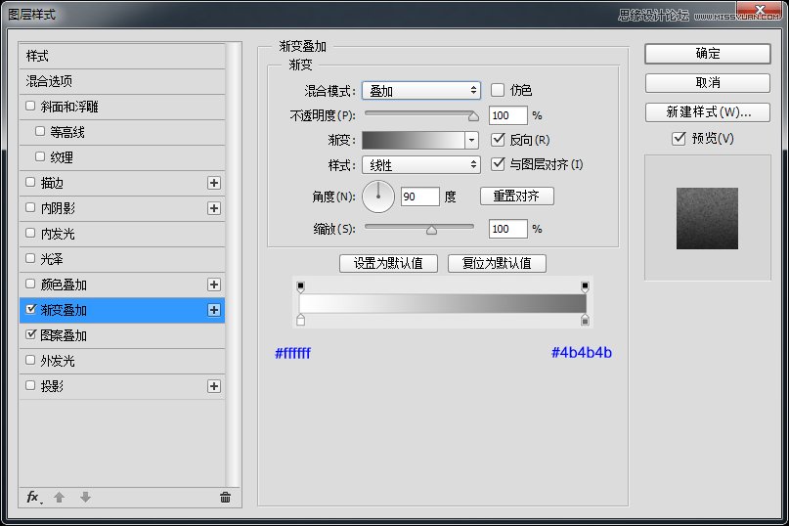Select the white color stop below gradient bar
This screenshot has height=526, width=789.
(300, 320)
